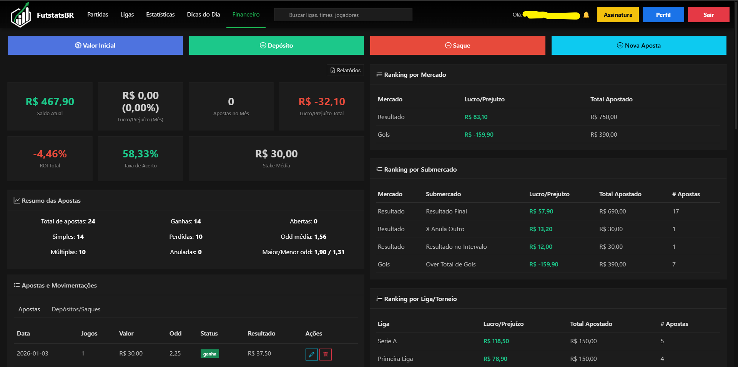Click the notification bell icon
Screen dimensions: 738x367
pos(586,15)
